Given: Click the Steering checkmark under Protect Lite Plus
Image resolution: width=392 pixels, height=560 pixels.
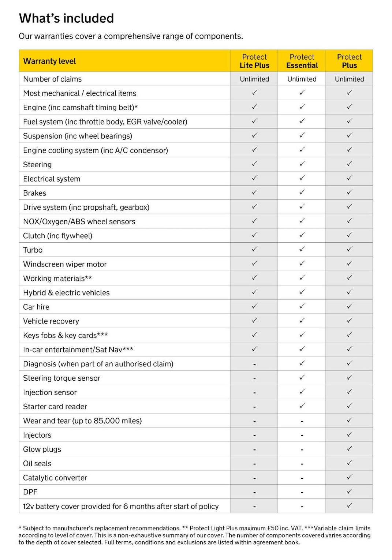Looking at the screenshot, I should 254,164.
